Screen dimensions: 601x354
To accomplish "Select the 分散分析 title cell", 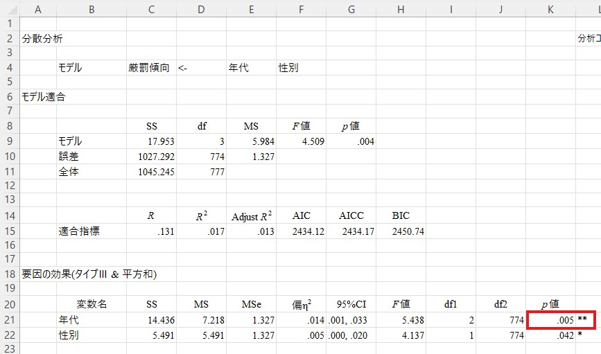I will pos(43,39).
